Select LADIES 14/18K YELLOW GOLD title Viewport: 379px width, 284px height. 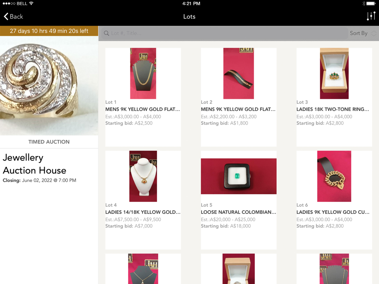pyautogui.click(x=143, y=212)
